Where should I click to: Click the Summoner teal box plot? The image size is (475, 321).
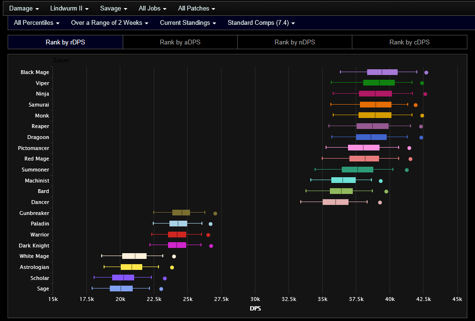358,170
